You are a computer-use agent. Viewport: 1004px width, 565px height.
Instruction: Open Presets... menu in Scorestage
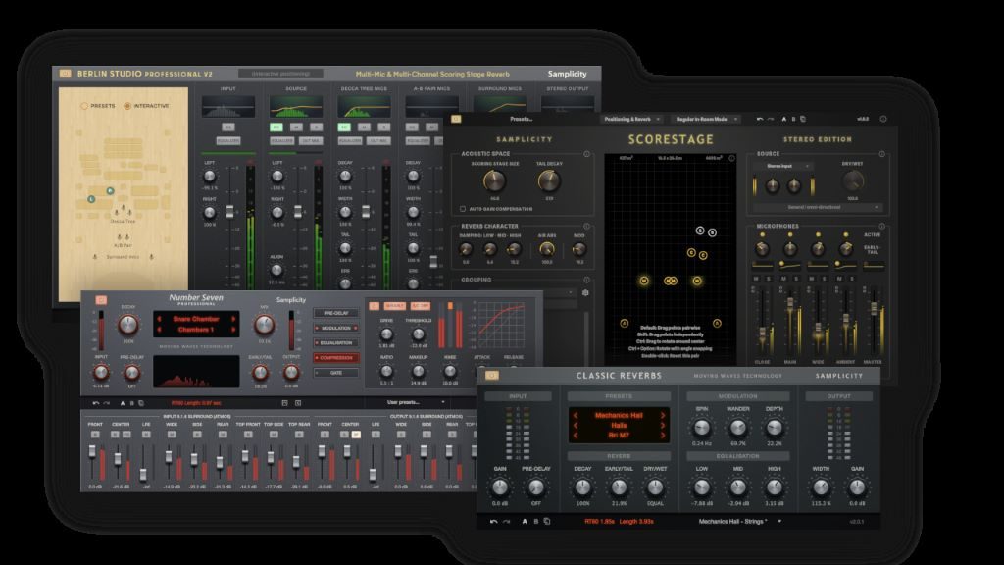click(521, 119)
